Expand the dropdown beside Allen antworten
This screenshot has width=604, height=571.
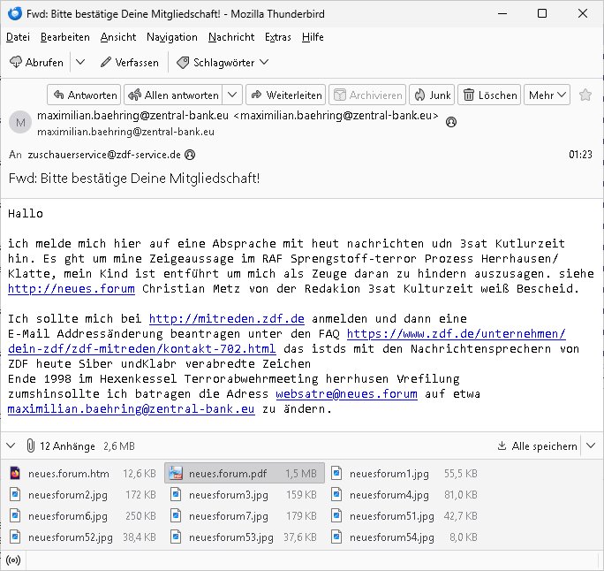[232, 95]
